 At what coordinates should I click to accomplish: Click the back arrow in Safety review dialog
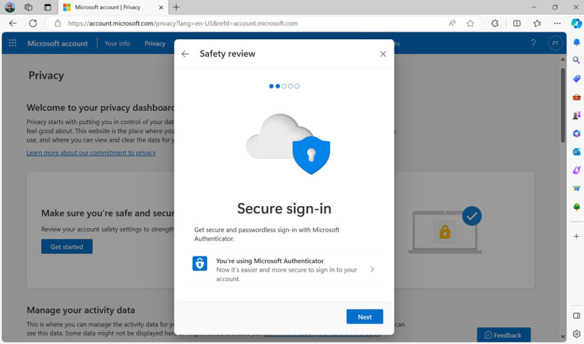pyautogui.click(x=185, y=54)
